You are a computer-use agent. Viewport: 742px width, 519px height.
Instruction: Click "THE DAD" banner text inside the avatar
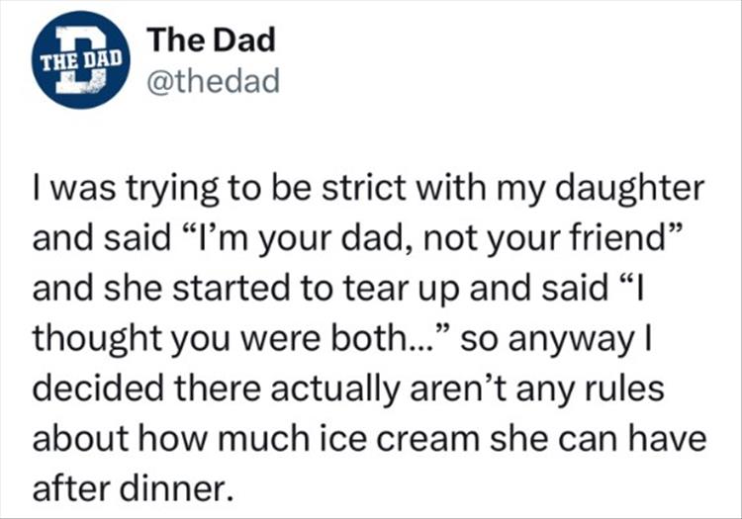81,56
